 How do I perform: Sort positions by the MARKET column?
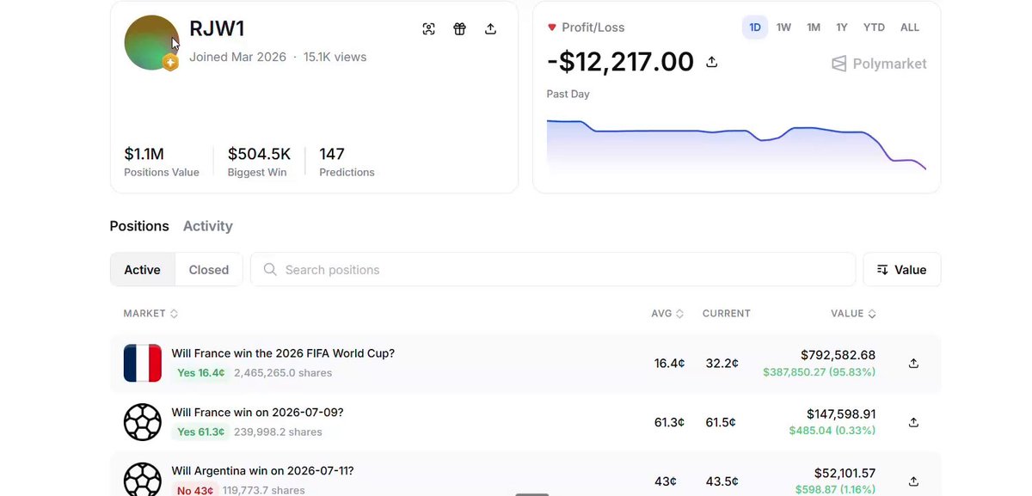point(150,314)
